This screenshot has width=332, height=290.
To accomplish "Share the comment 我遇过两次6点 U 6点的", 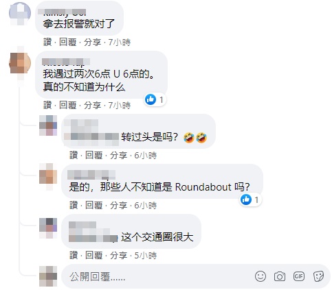I will click(x=92, y=106).
